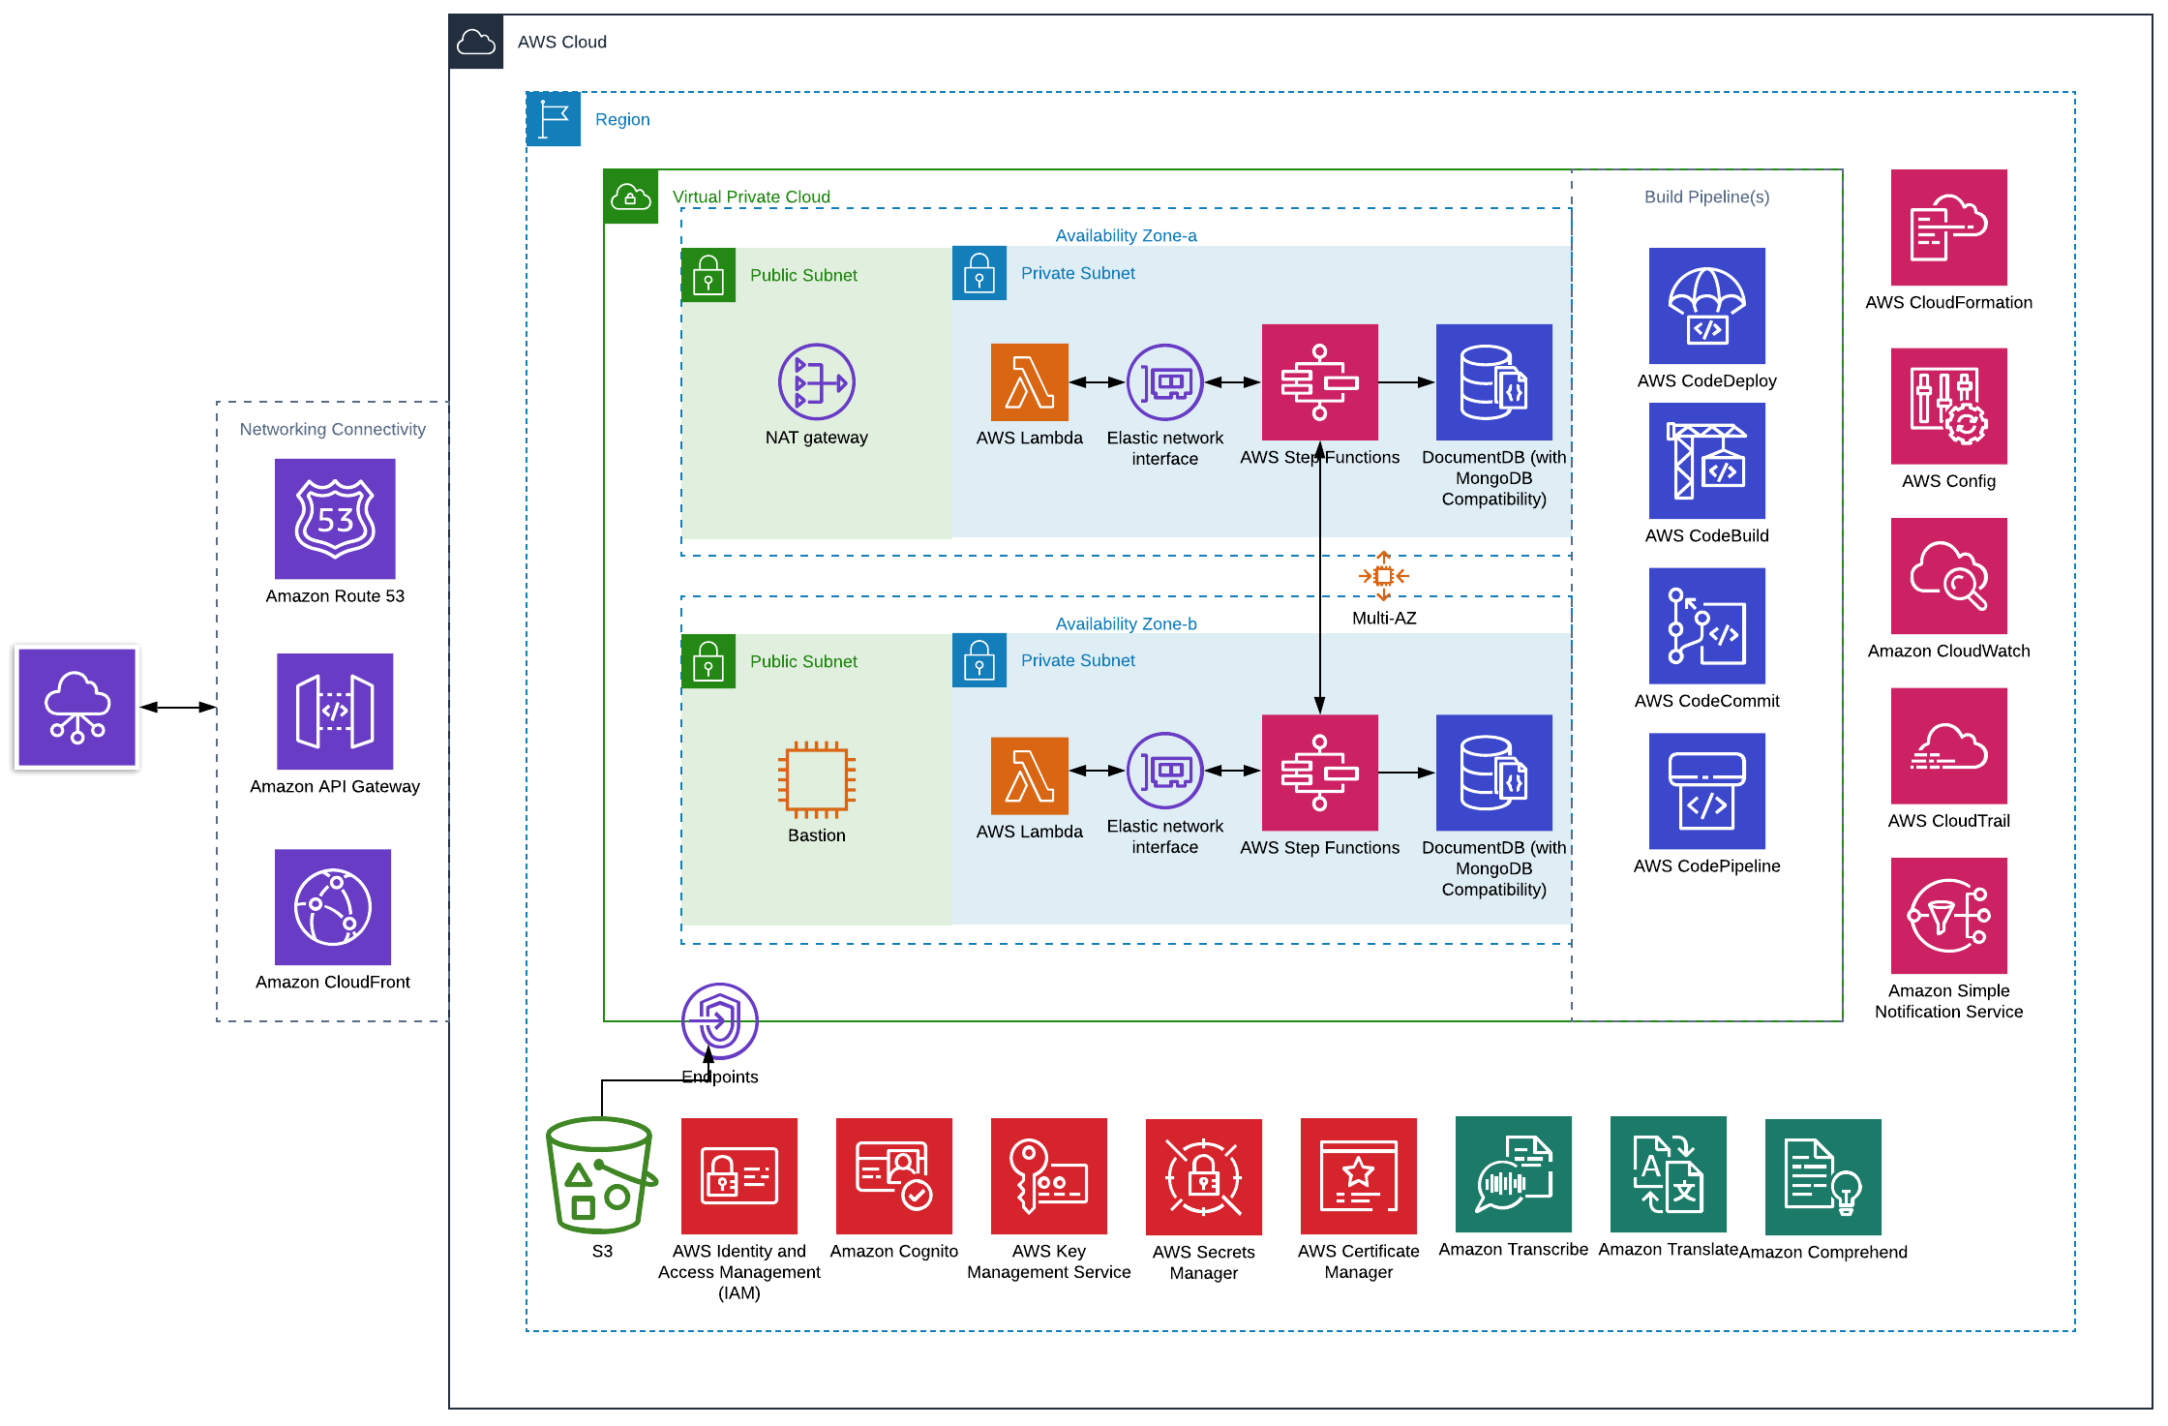This screenshot has width=2168, height=1426.
Task: Select the Build Pipeline(s) label
Action: click(1707, 197)
